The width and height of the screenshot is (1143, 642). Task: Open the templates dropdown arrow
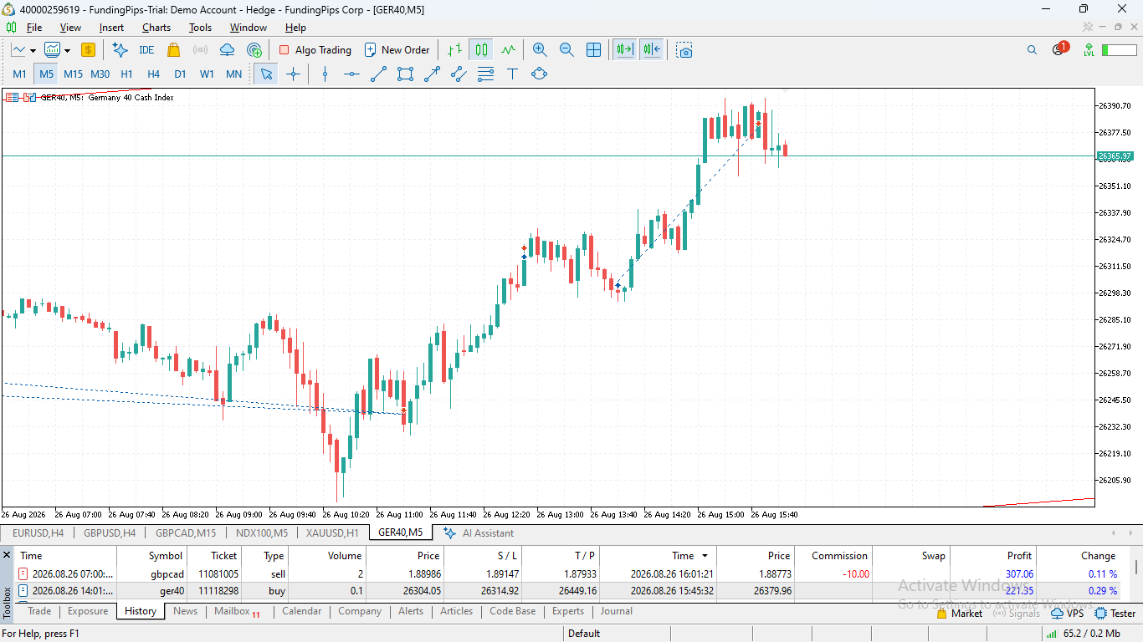pos(66,51)
